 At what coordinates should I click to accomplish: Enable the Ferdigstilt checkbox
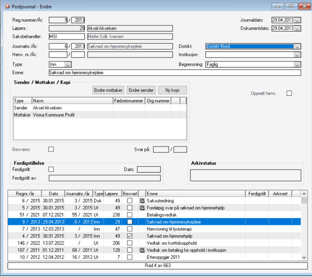[51, 170]
